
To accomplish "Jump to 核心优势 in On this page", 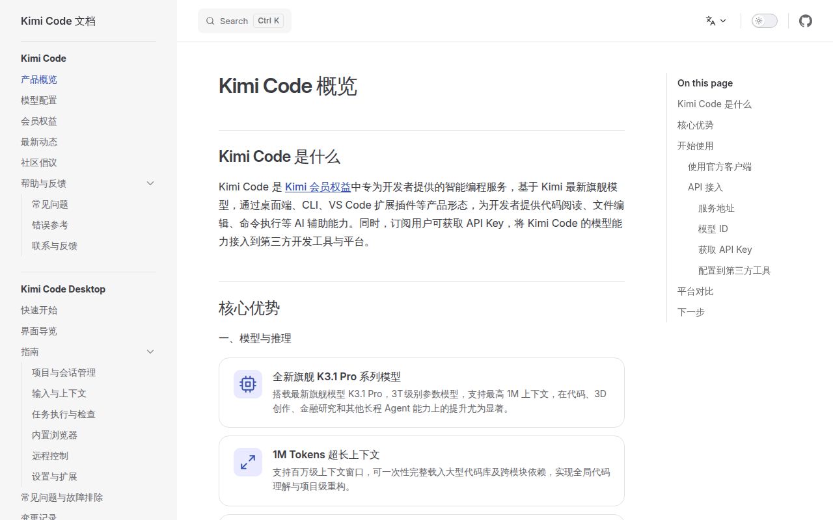I will (696, 125).
